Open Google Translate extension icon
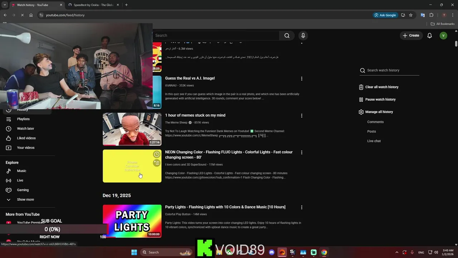 (x=423, y=15)
